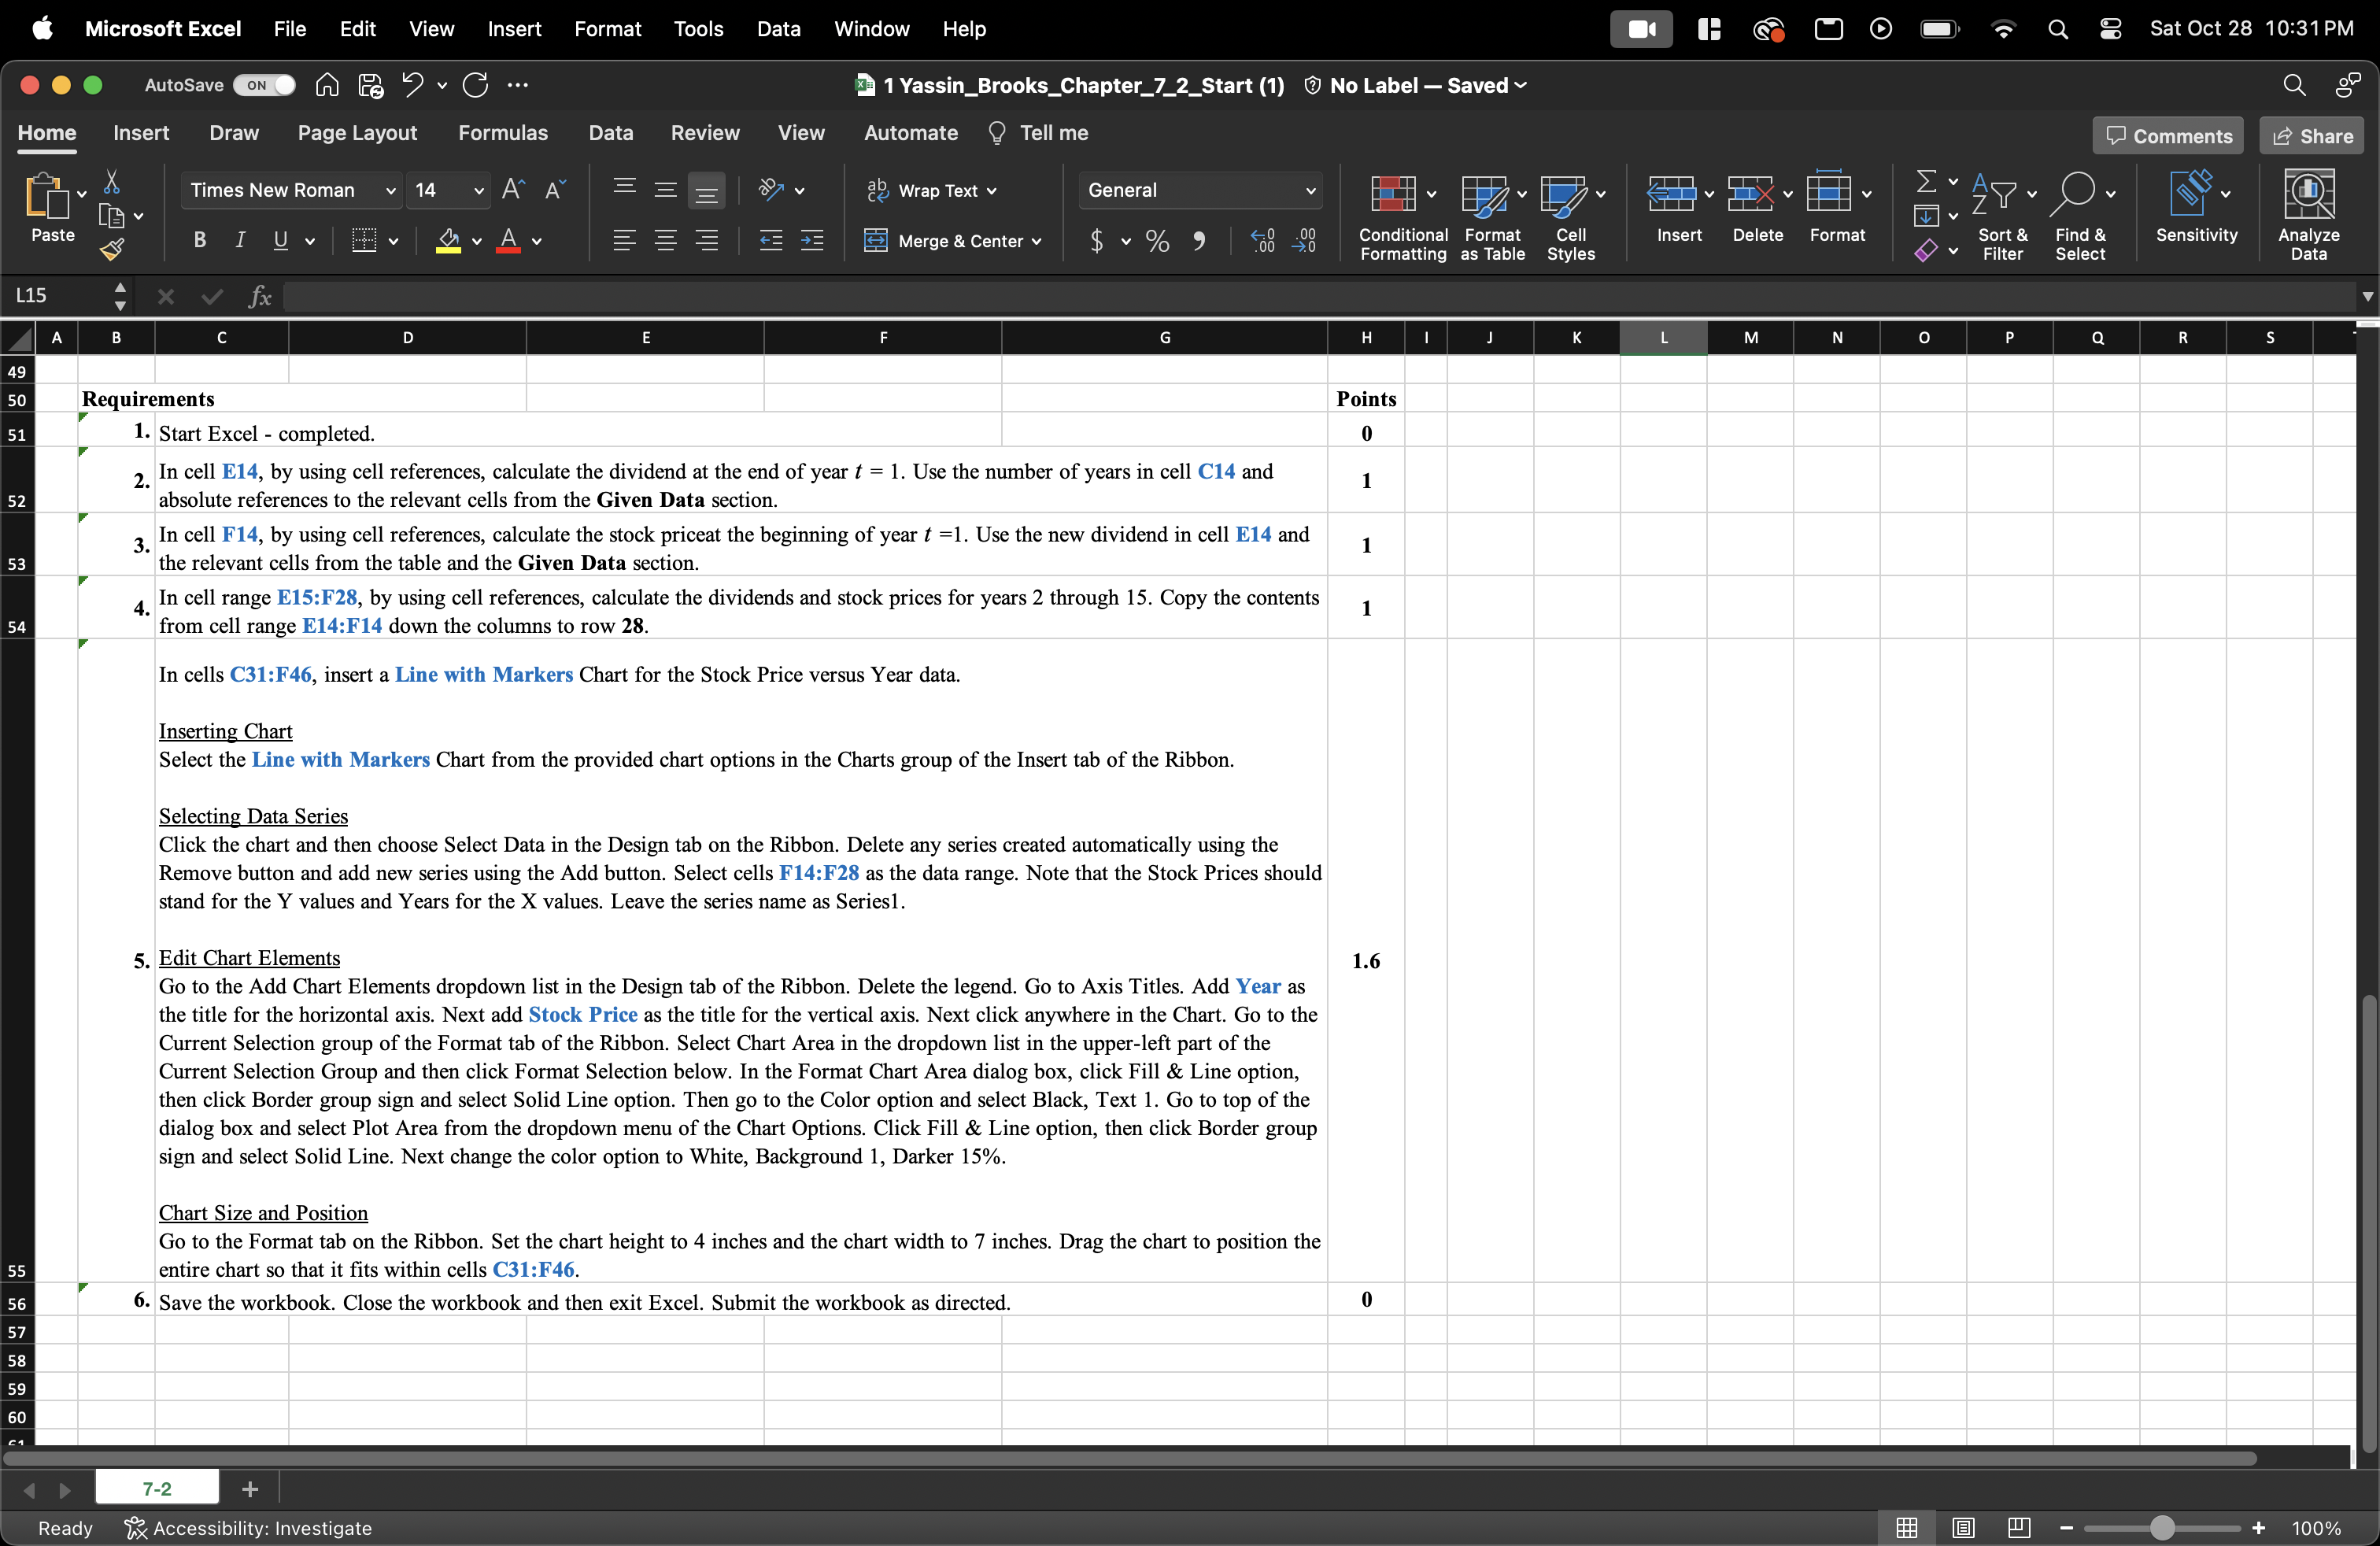Click the Share button
The image size is (2380, 1546).
pyautogui.click(x=2312, y=136)
